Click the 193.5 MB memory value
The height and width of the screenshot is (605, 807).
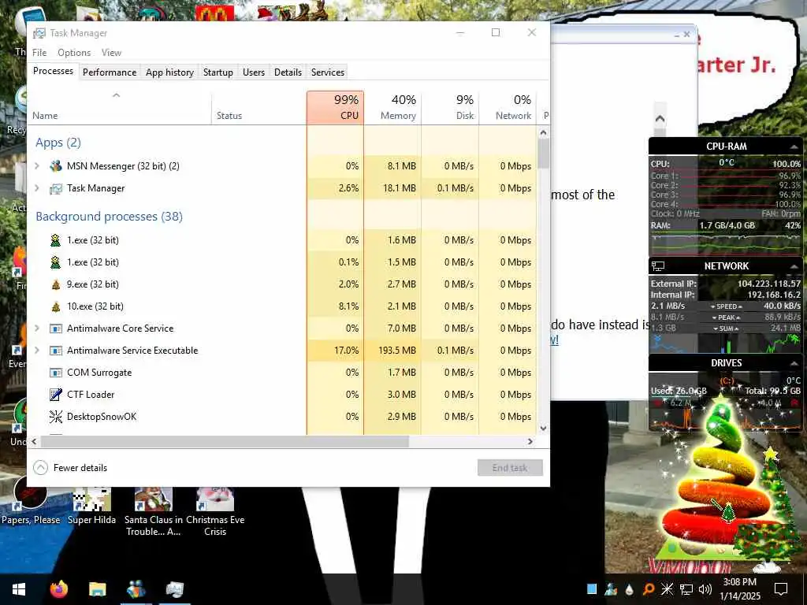coord(397,351)
